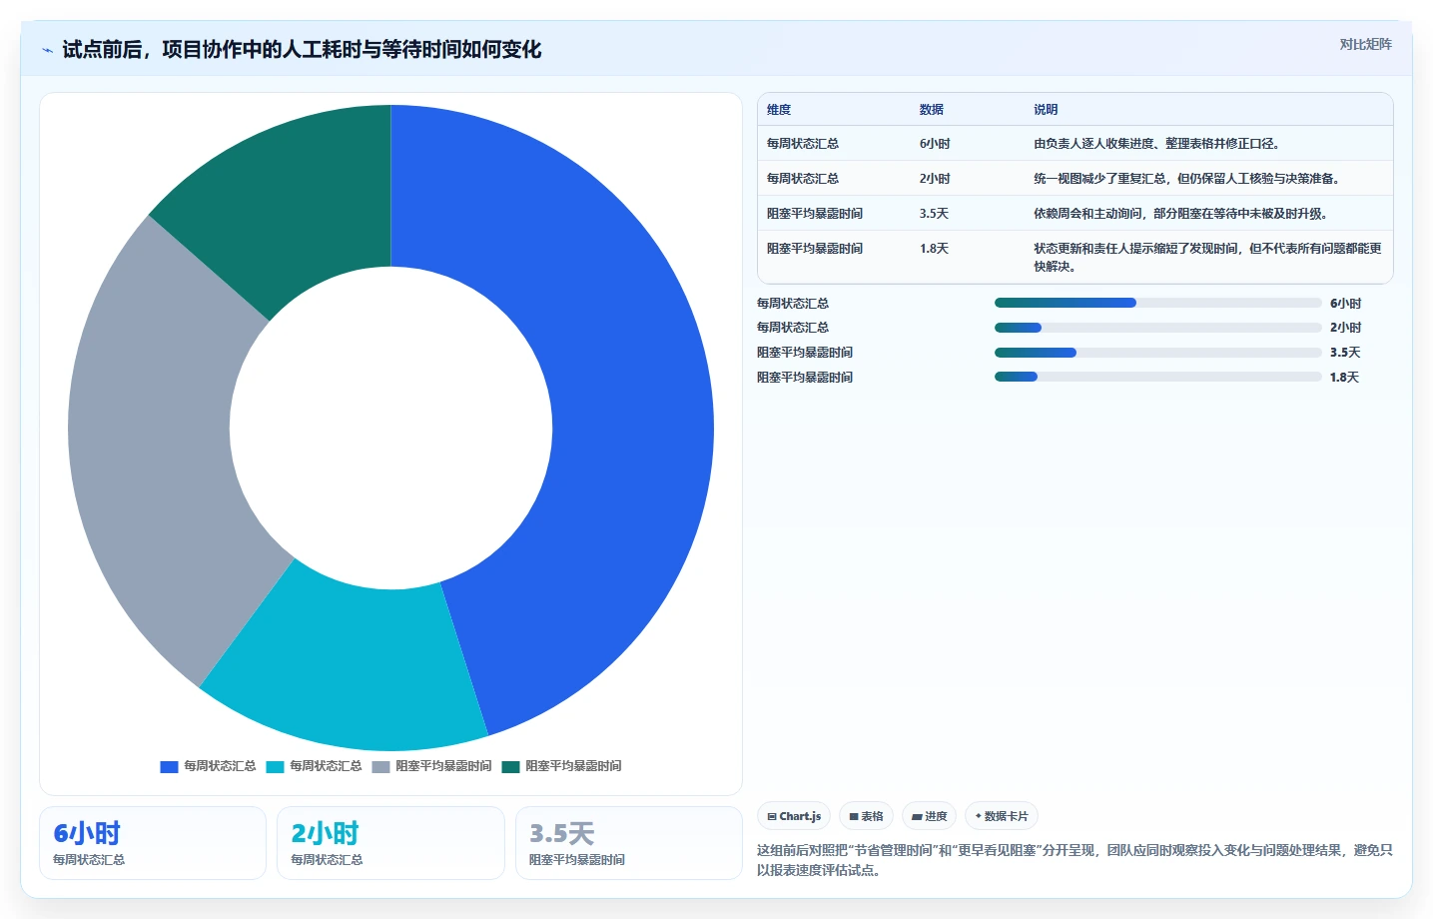Toggle the dark green 阻塞平均暴露时间 legend swatch
Viewport: 1433px width, 919px height.
coord(510,766)
